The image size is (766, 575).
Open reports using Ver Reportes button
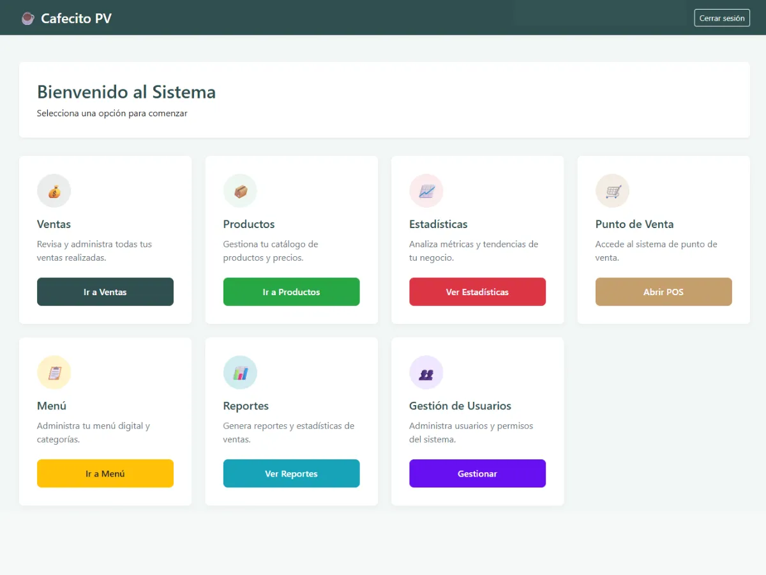click(291, 473)
